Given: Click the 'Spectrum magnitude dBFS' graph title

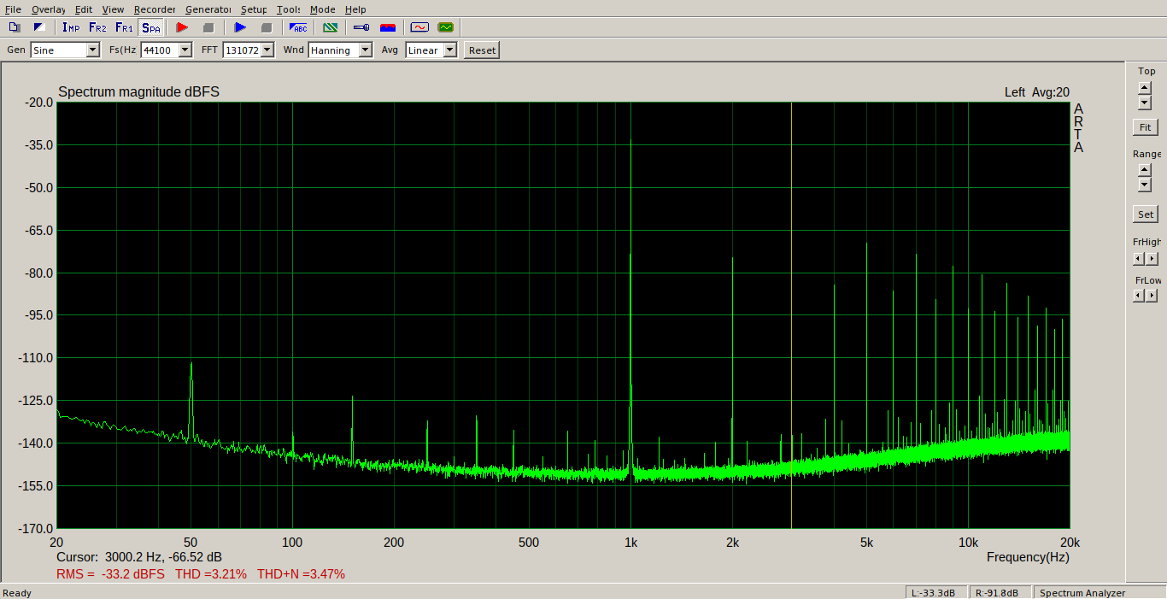Looking at the screenshot, I should click(x=138, y=92).
